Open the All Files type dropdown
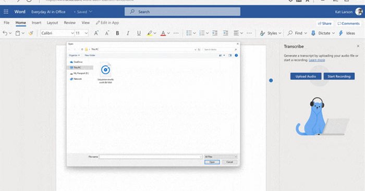The image size is (365, 191). 221,157
